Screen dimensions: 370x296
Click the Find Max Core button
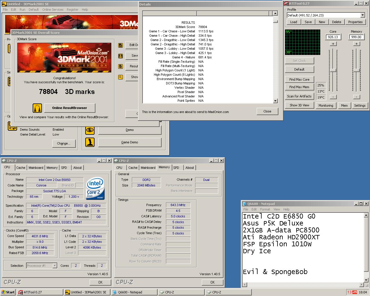click(x=299, y=79)
